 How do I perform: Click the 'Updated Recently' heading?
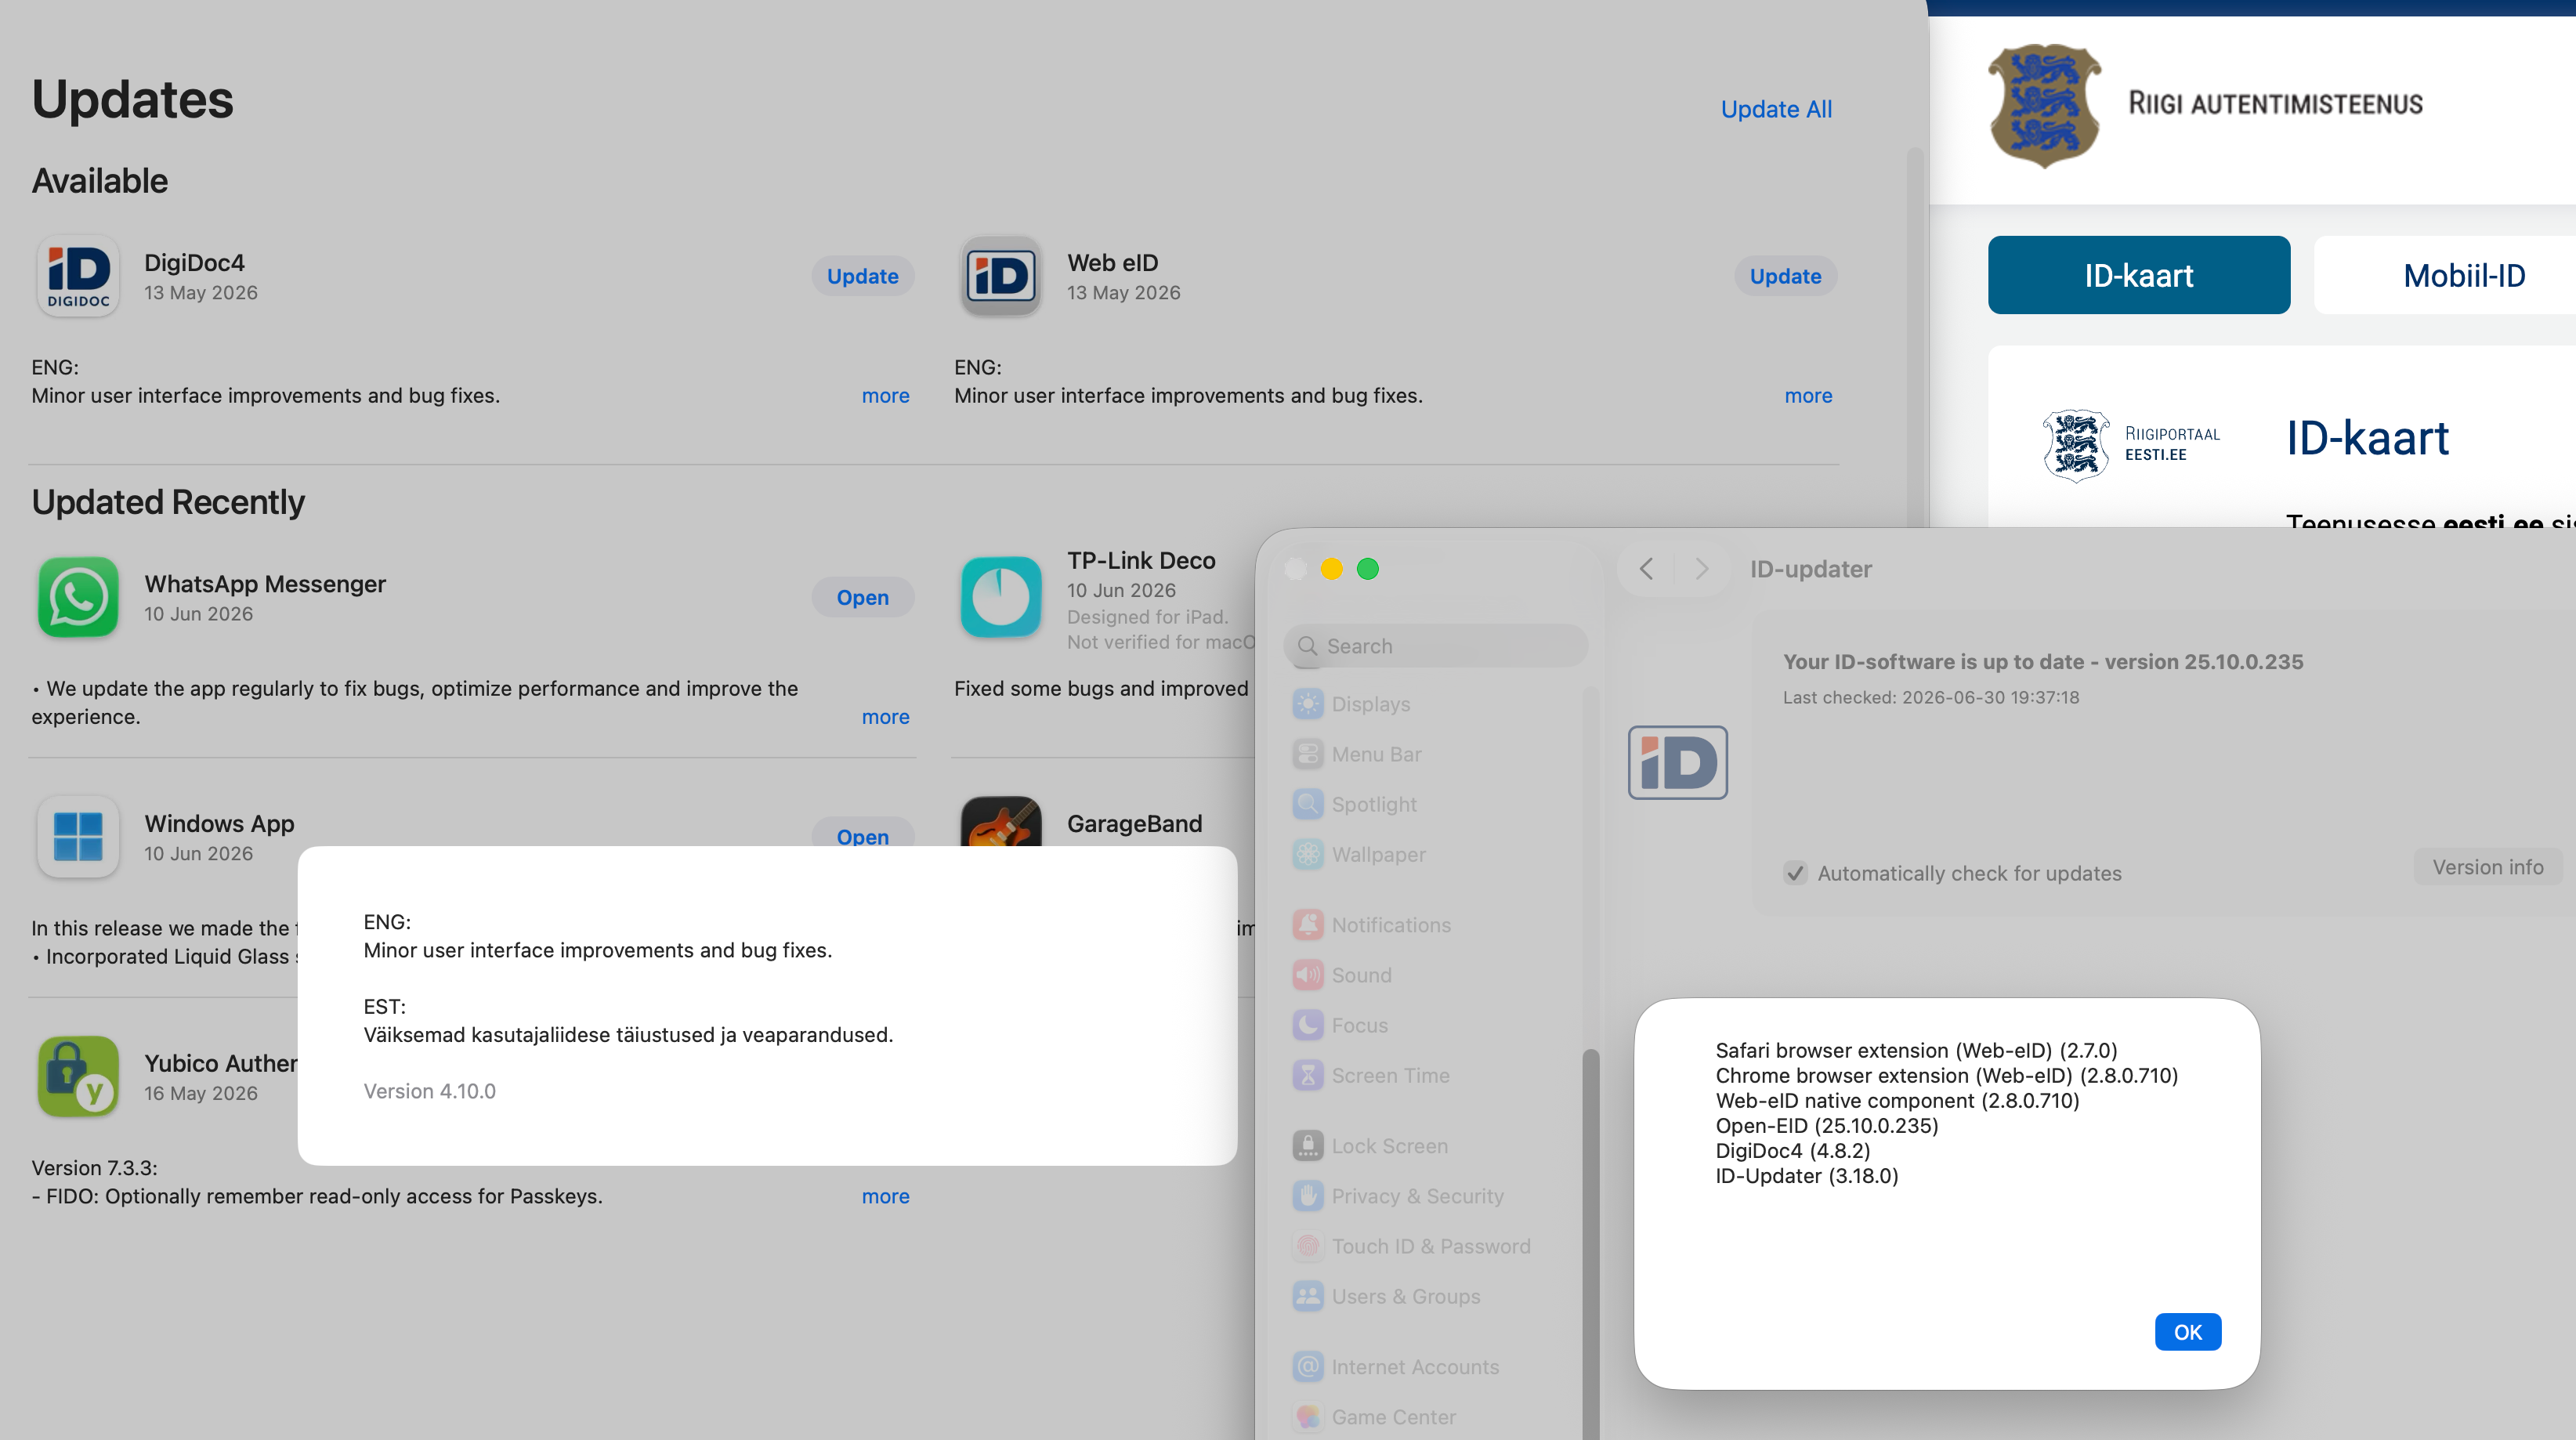pyautogui.click(x=168, y=502)
